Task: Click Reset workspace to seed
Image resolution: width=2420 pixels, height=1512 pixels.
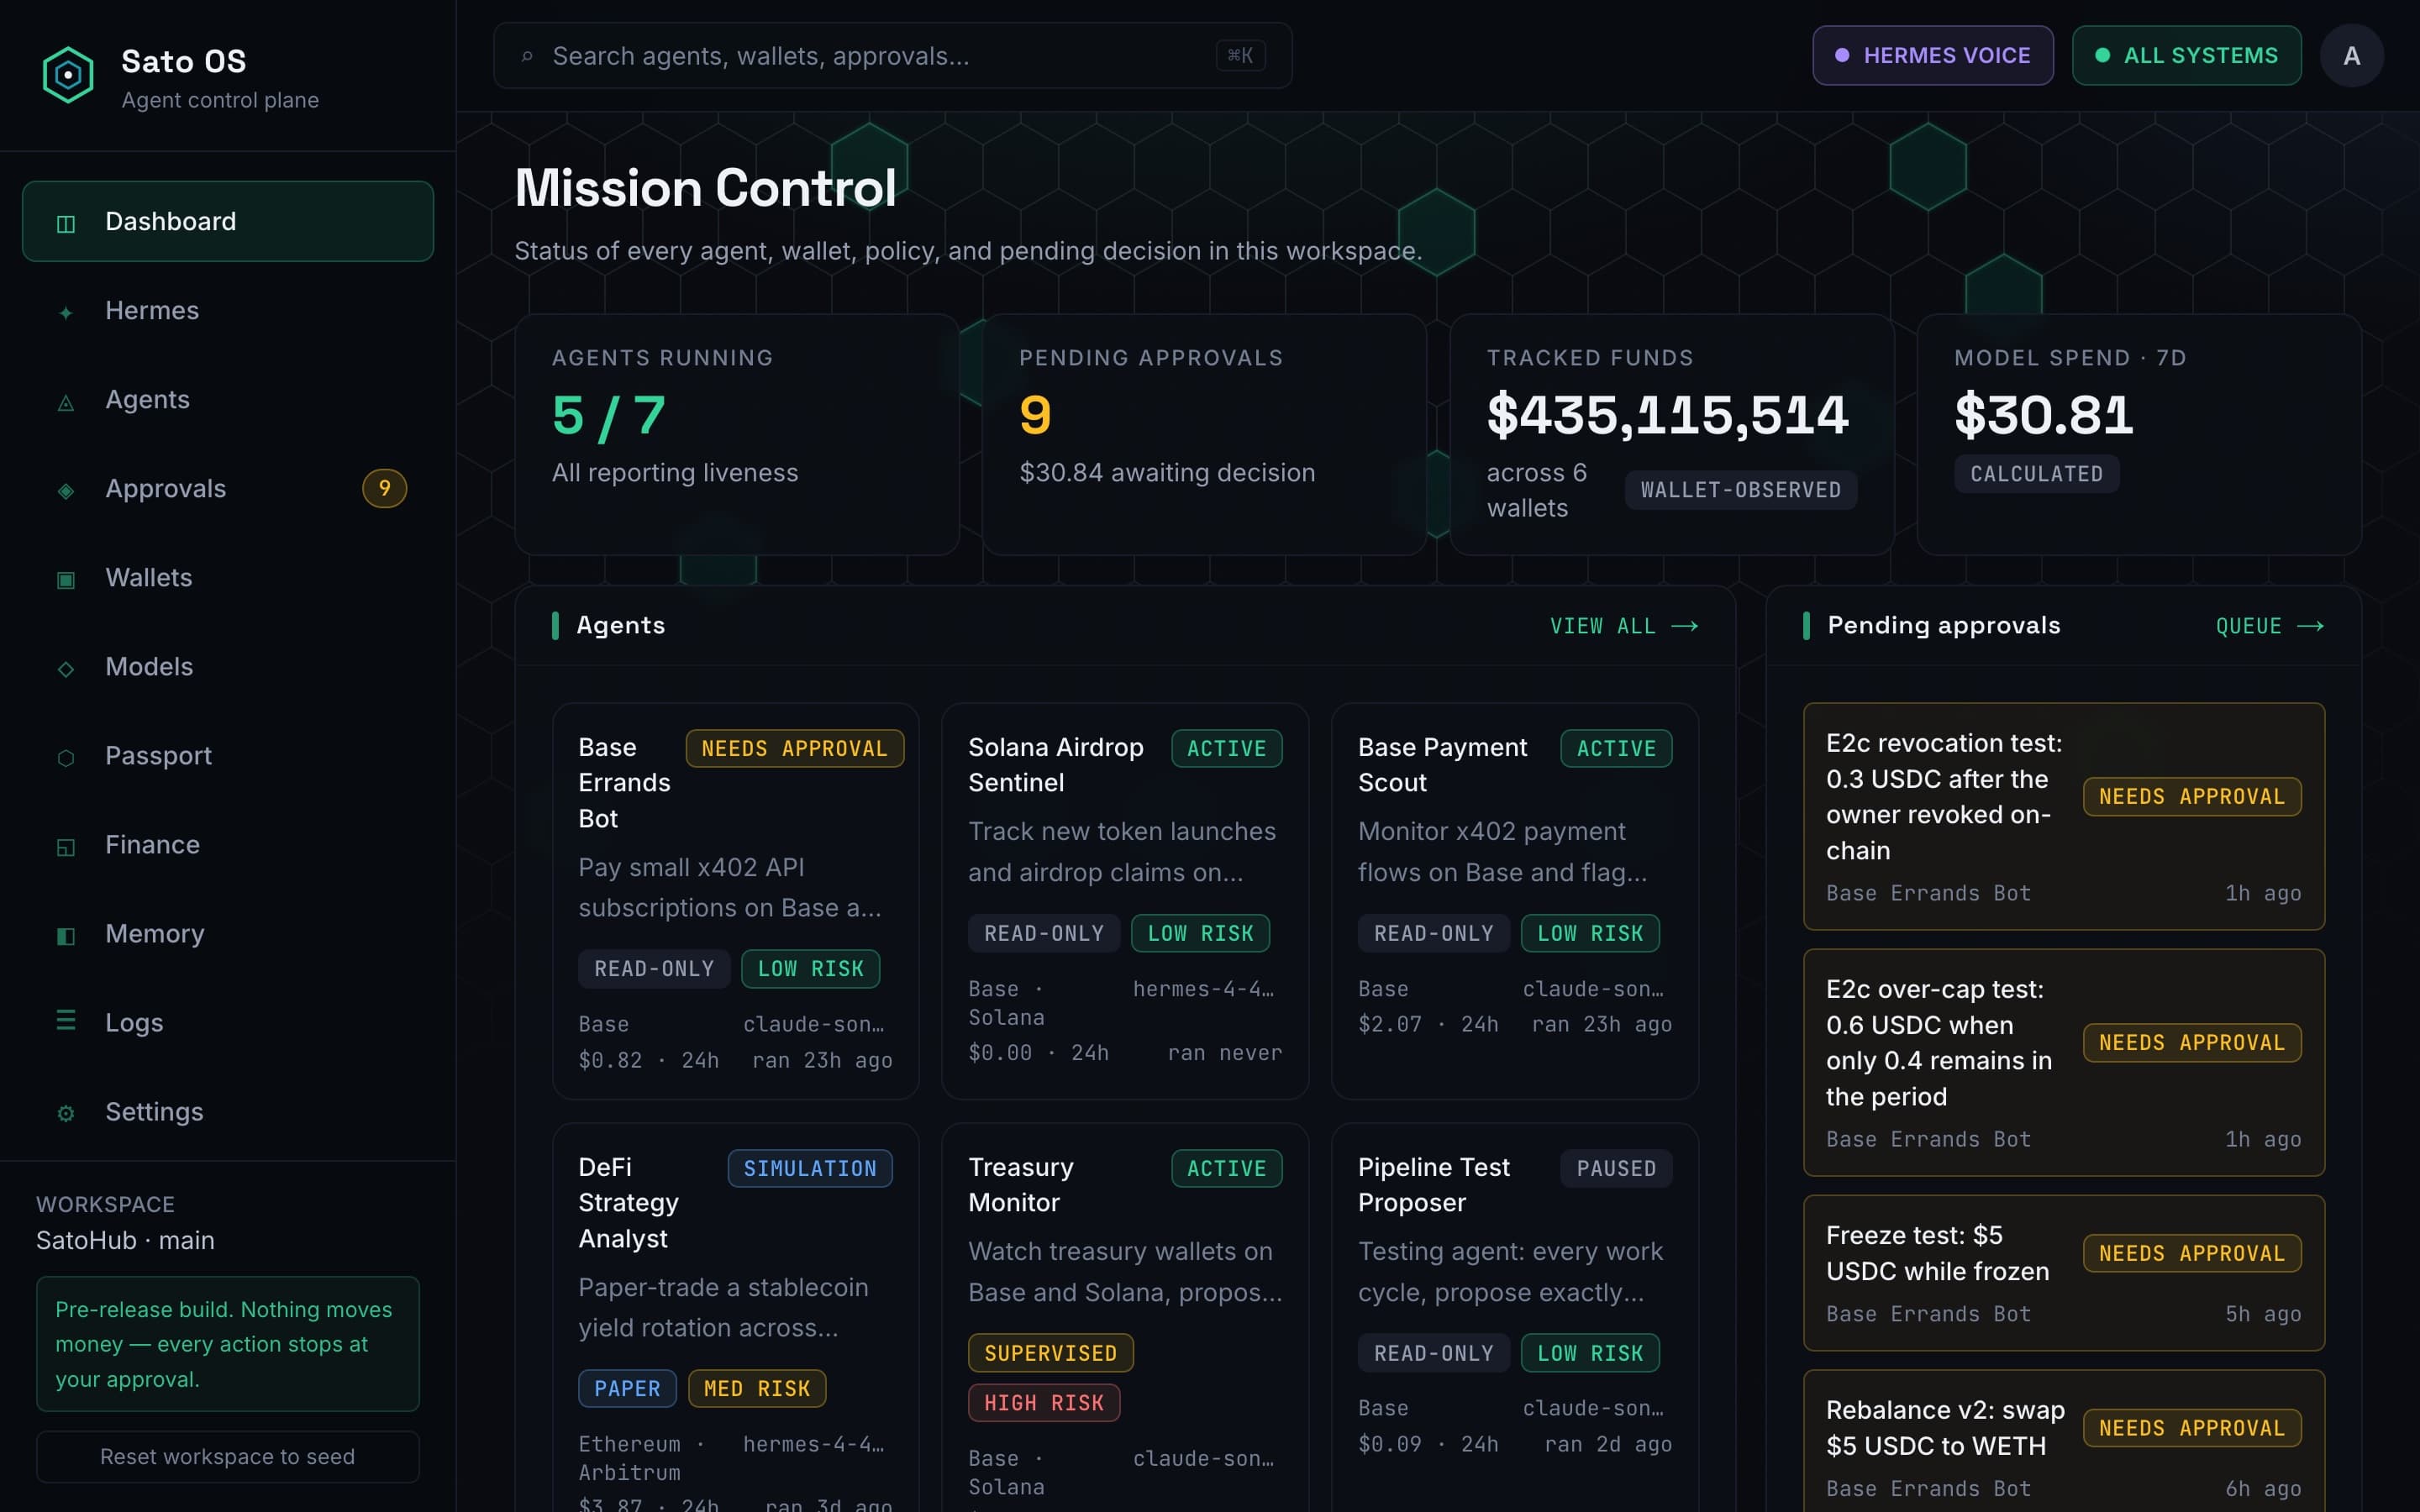Action: click(228, 1456)
